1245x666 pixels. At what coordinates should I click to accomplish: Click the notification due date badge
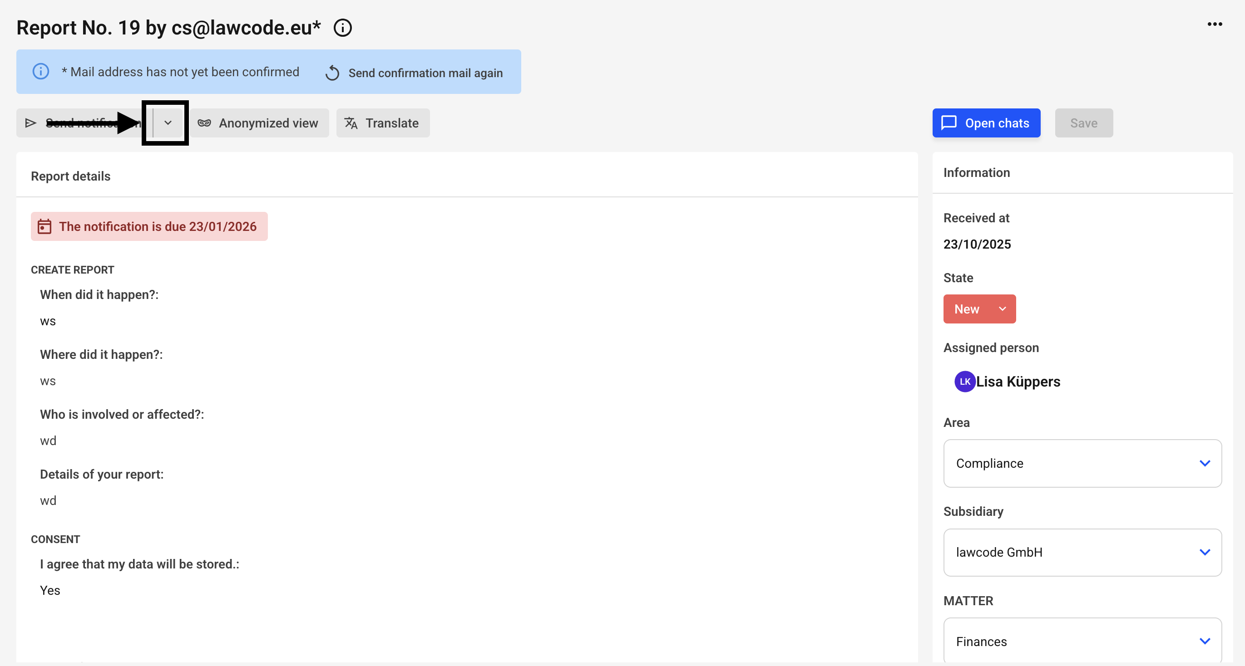tap(157, 226)
